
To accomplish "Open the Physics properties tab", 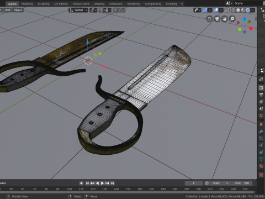I will [x=261, y=145].
